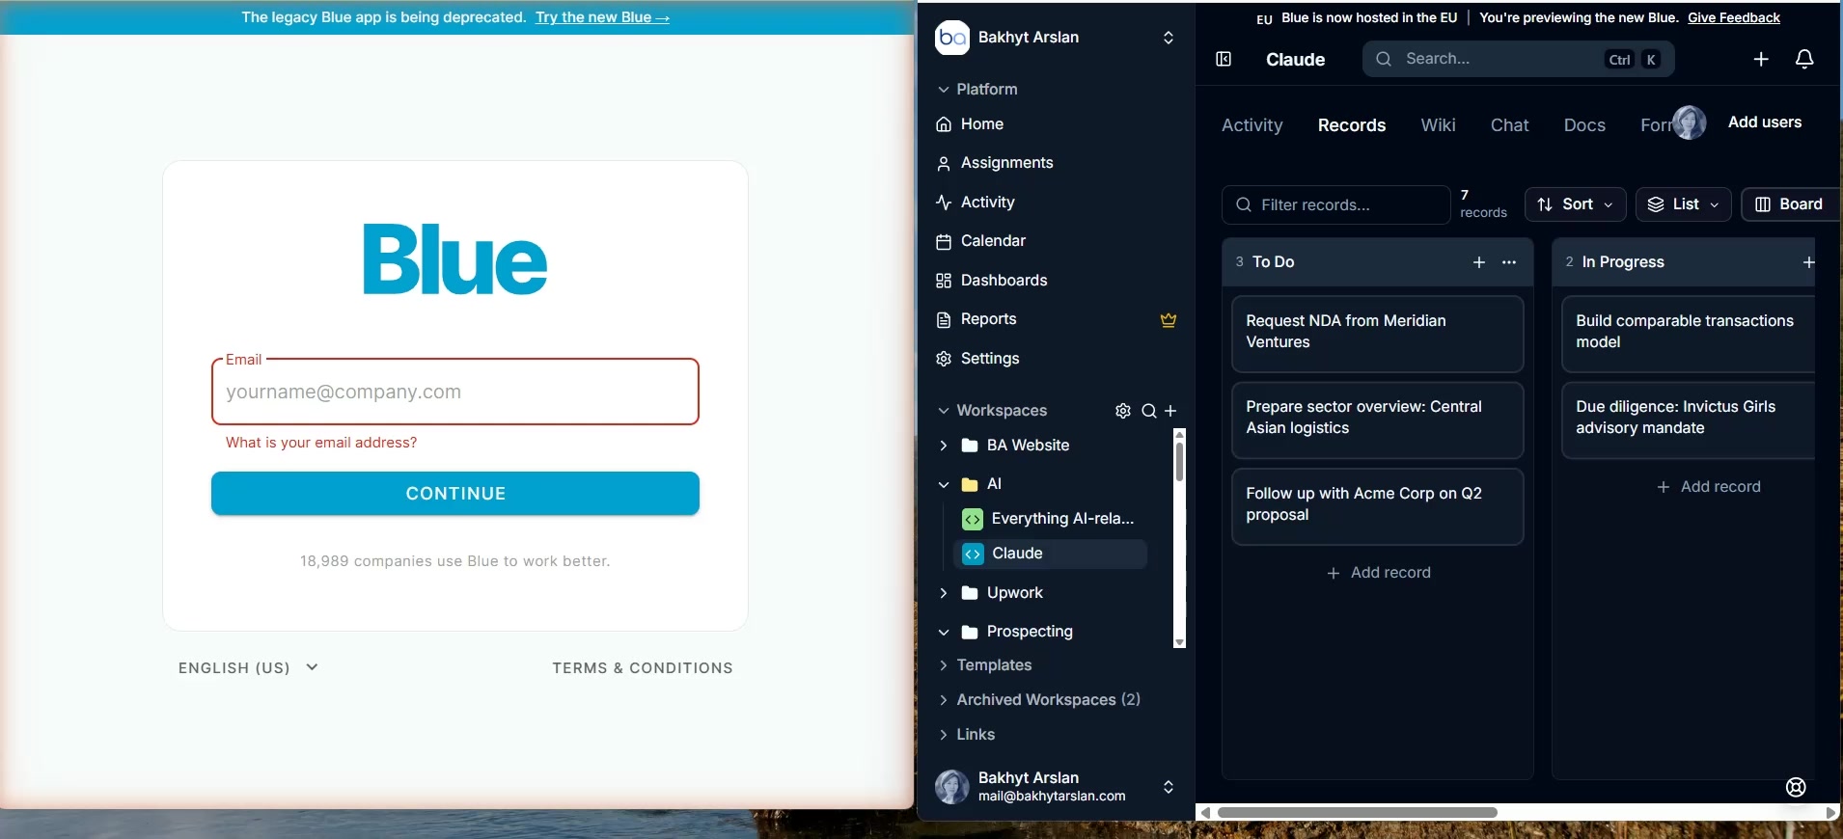
Task: Open the Chat tab
Action: (1509, 125)
